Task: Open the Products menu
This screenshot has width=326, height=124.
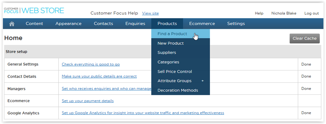Action: point(167,23)
